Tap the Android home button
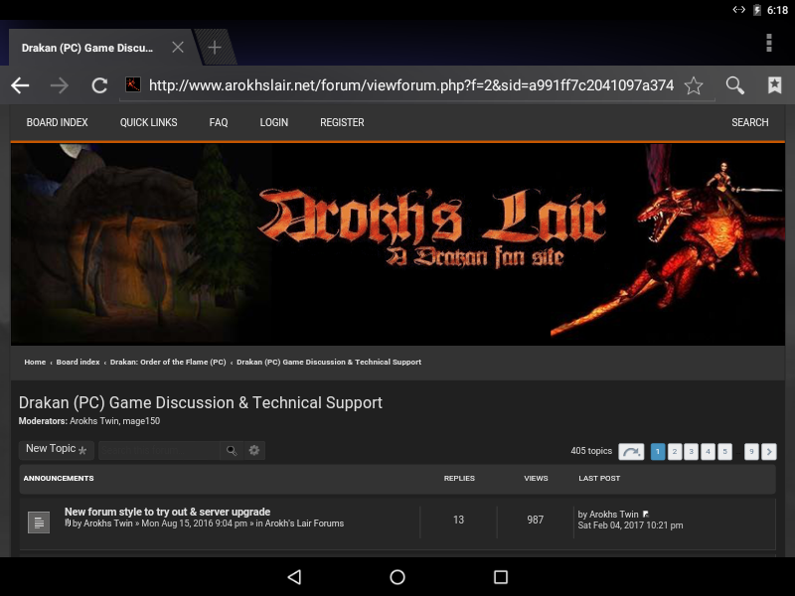This screenshot has width=795, height=596. click(x=397, y=577)
